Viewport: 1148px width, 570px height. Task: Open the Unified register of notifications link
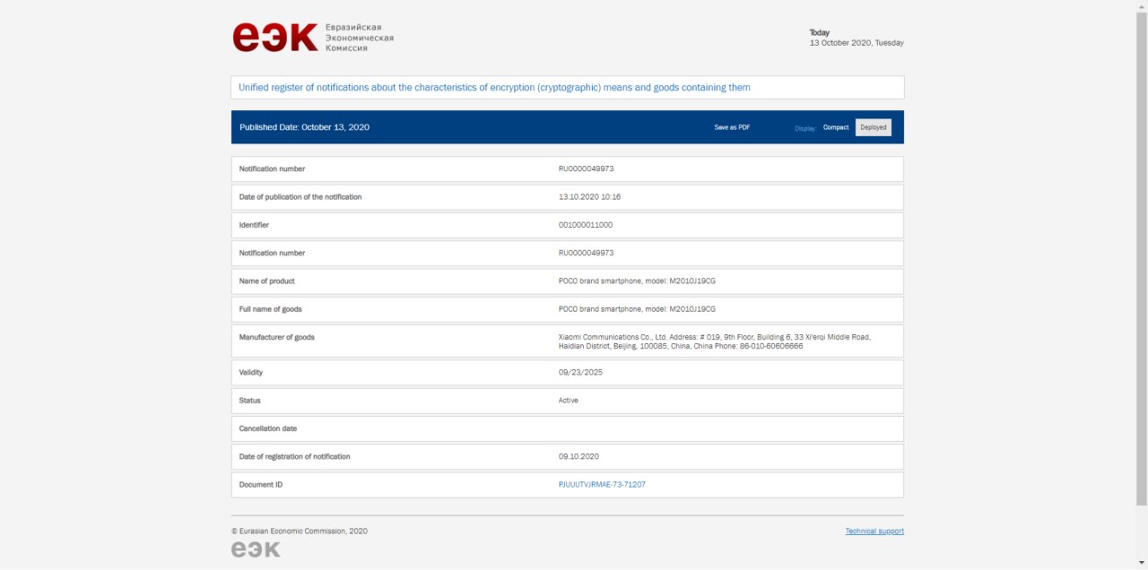(x=494, y=88)
